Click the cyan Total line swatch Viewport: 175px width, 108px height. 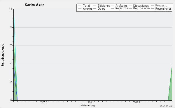pyautogui.click(x=80, y=6)
